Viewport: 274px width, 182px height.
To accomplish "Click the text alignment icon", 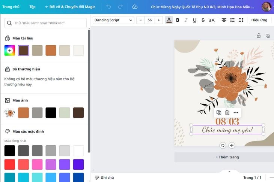I will click(x=224, y=20).
